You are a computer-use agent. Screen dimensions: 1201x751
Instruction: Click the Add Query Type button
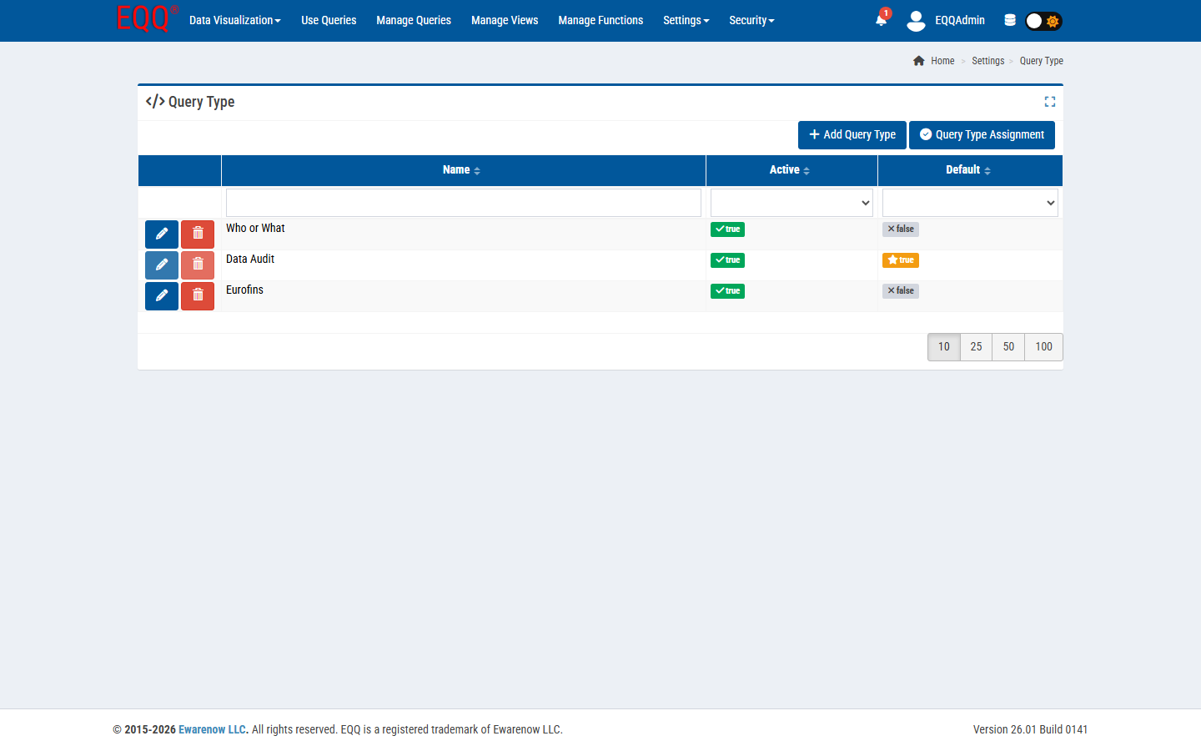pos(852,135)
